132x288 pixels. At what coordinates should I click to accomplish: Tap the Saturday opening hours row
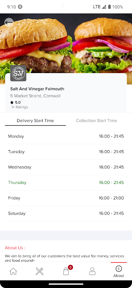(66, 213)
